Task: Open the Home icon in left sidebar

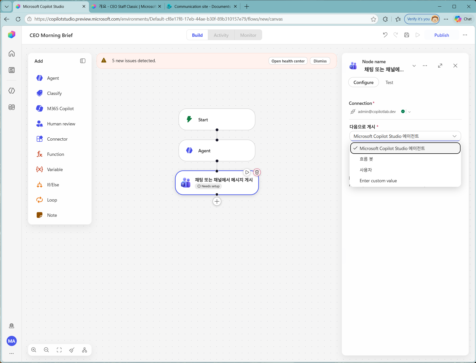Action: pyautogui.click(x=12, y=54)
